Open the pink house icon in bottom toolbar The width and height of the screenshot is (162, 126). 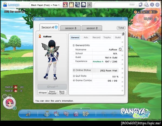point(76,114)
